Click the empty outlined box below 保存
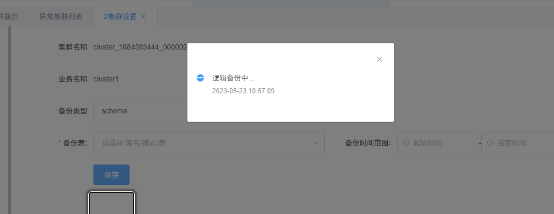 click(x=112, y=203)
